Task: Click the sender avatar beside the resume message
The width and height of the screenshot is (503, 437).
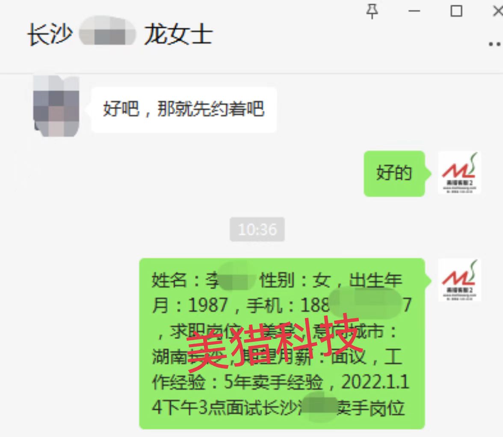Action: pos(459,280)
